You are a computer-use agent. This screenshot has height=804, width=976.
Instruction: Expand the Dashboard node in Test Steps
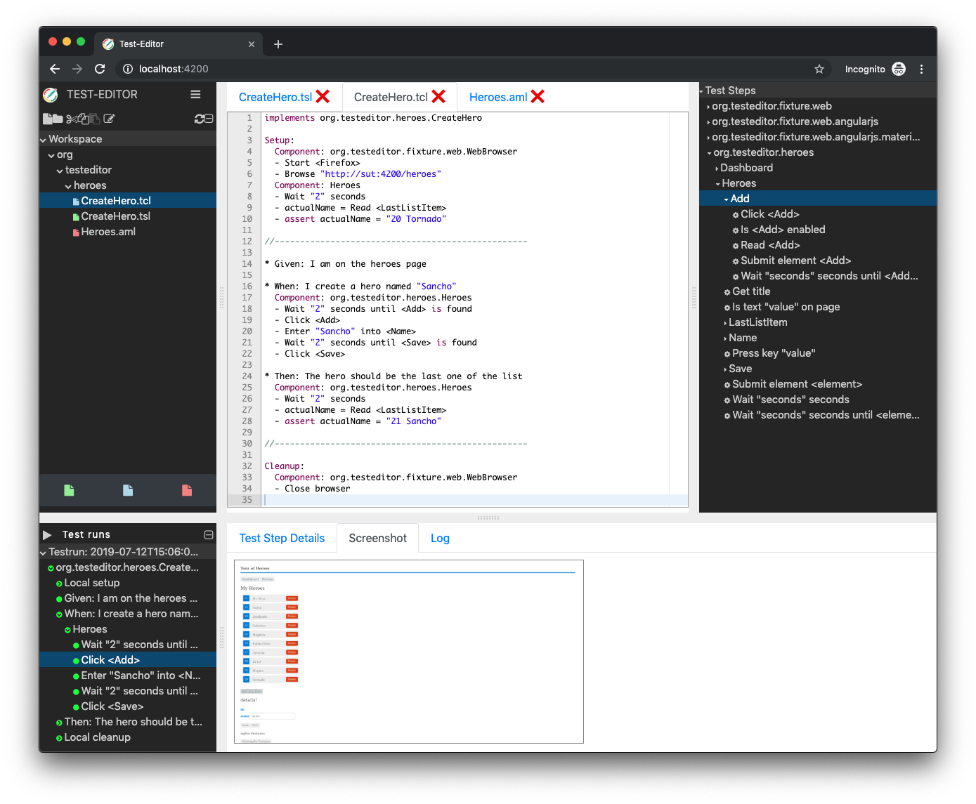(717, 169)
